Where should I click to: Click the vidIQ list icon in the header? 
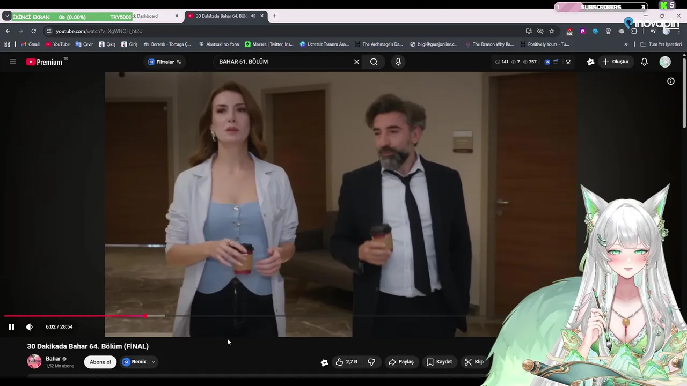pos(556,62)
